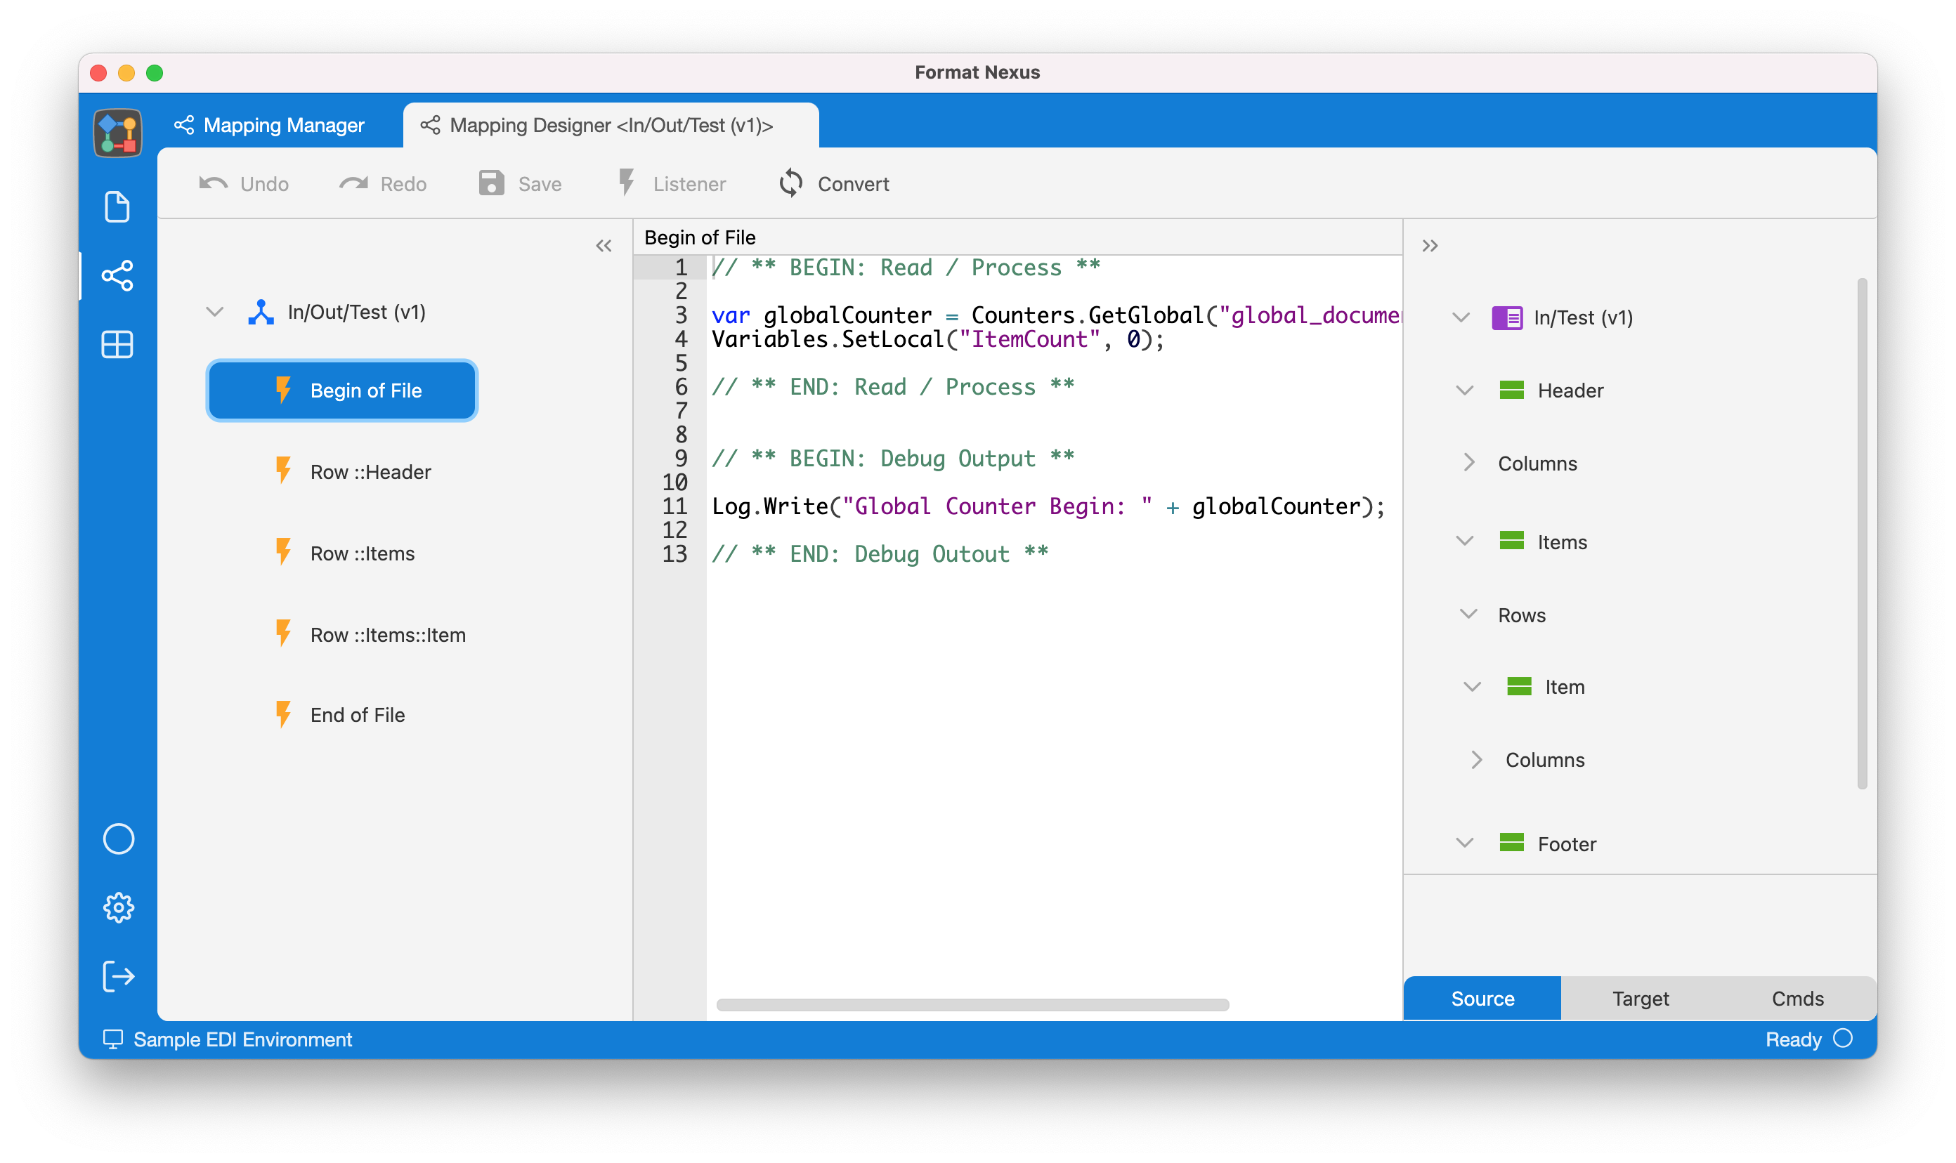
Task: Click the purple In/Test (v1) format icon
Action: 1507,317
